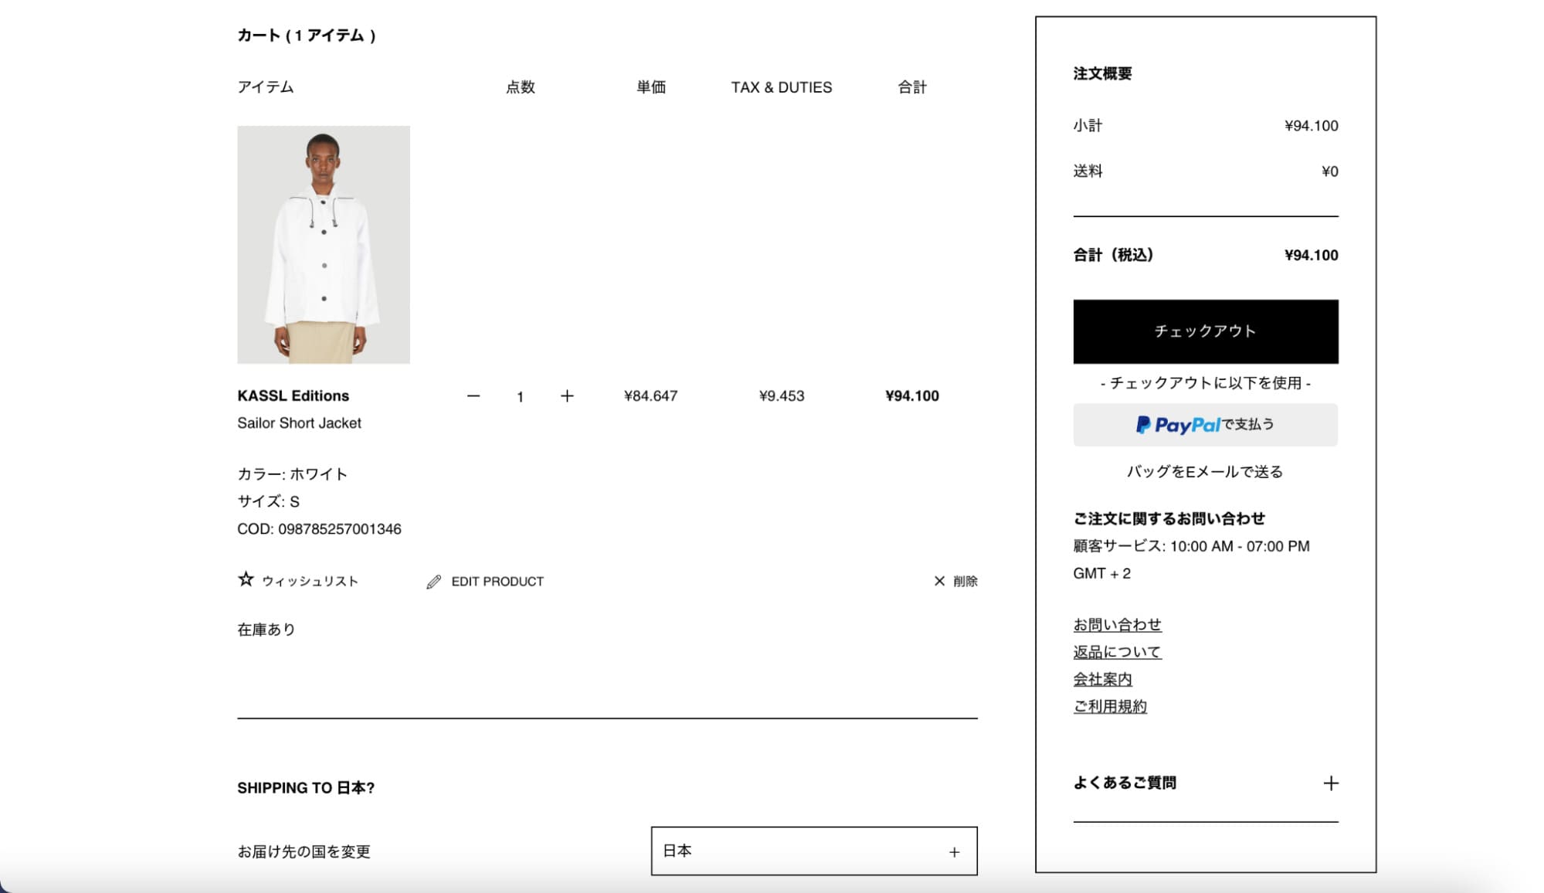Open the ご利用規約 link
Image resolution: width=1544 pixels, height=893 pixels.
pyautogui.click(x=1110, y=706)
